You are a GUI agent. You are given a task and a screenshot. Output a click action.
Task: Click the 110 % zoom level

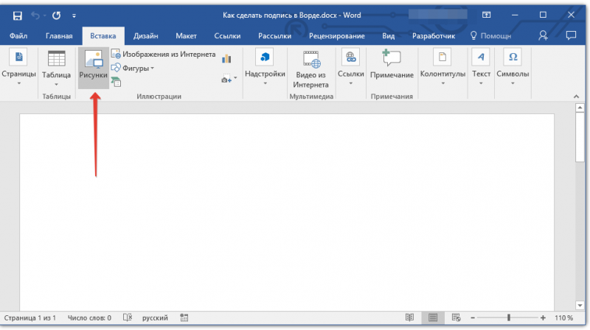point(563,318)
